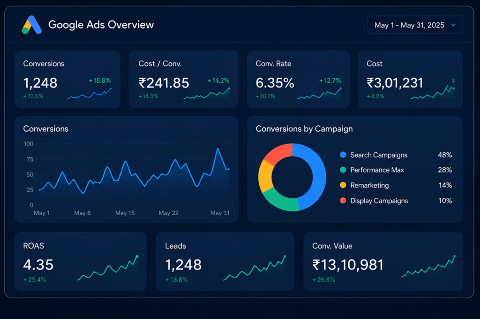The image size is (480, 319).
Task: Select the Display Campaigns legend label
Action: pyautogui.click(x=379, y=201)
